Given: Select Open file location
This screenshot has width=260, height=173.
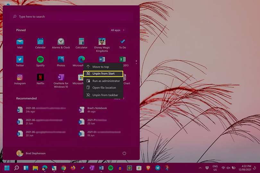Looking at the screenshot, I should coord(103,87).
